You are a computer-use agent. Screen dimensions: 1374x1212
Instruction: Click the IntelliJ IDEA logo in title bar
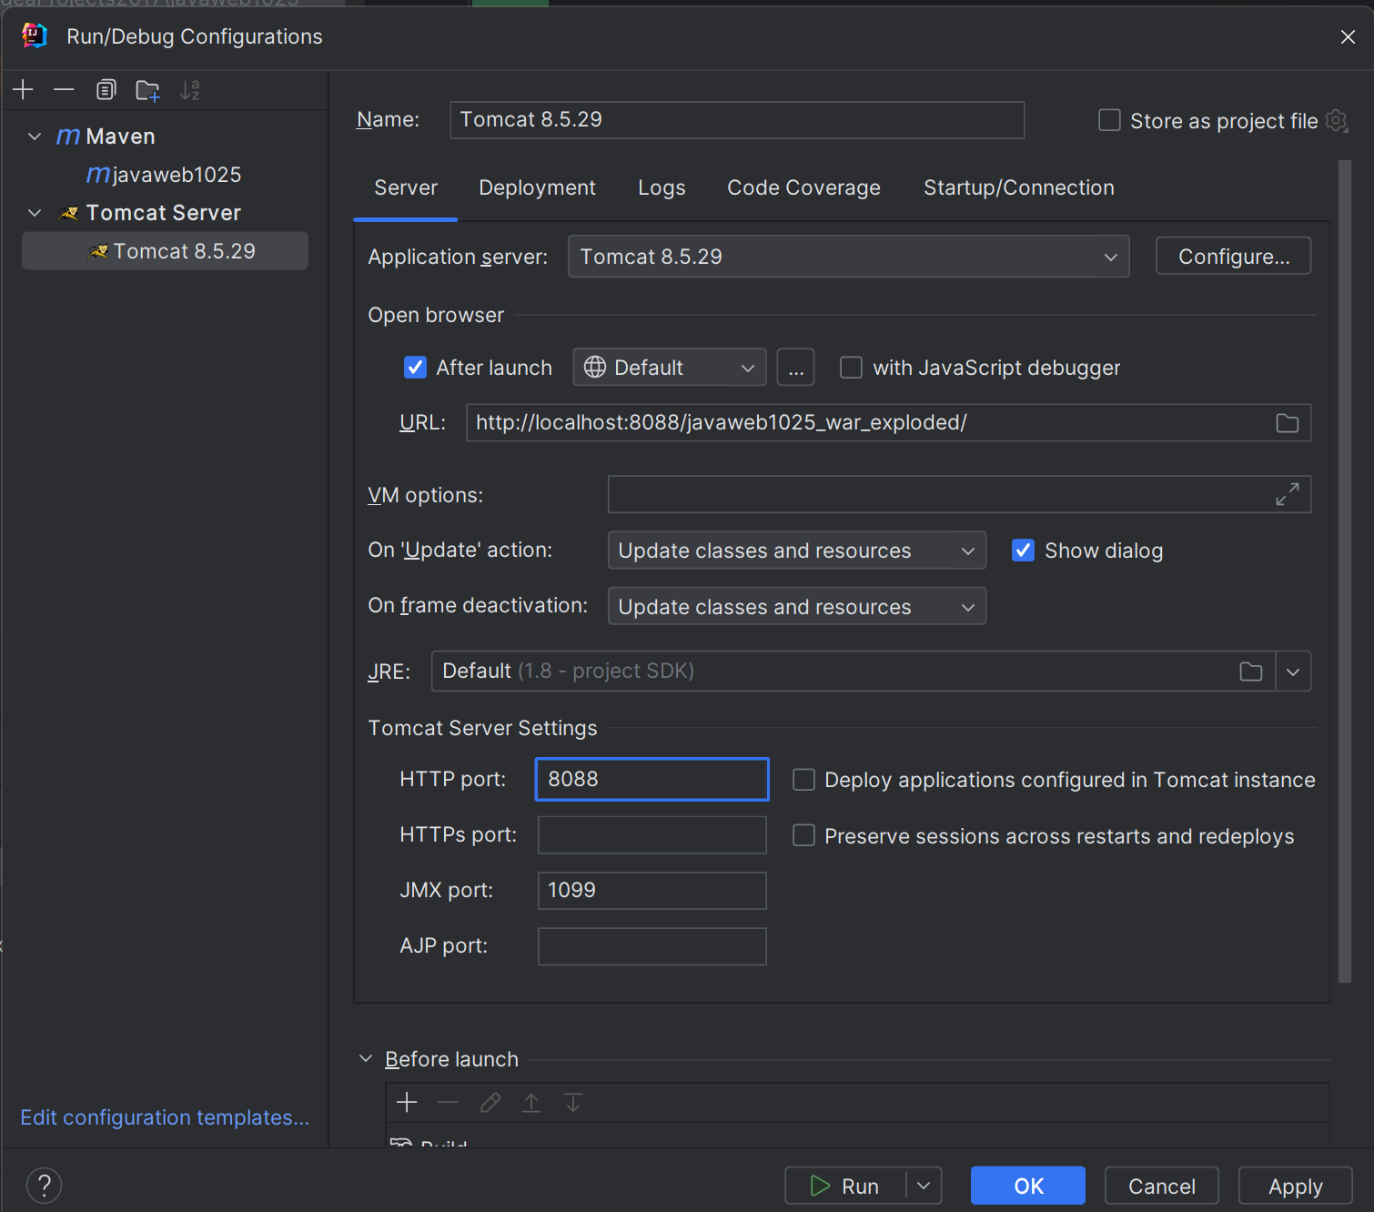point(35,36)
